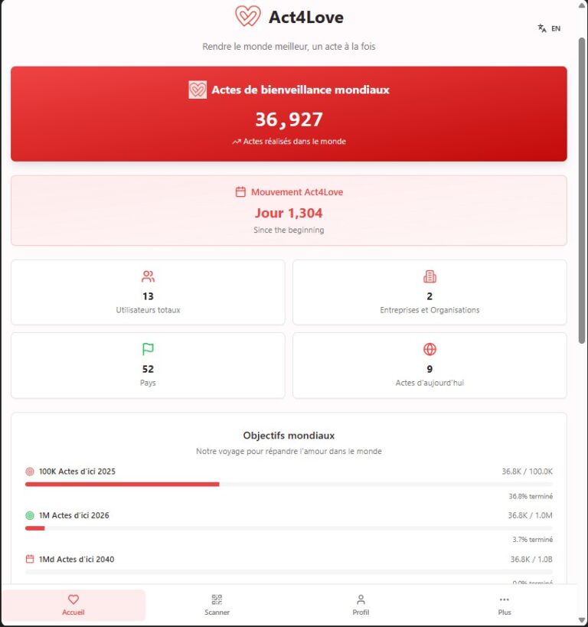The height and width of the screenshot is (627, 588).
Task: Click the calendar icon beside 1Md Actes d'ici 2040
Action: click(x=30, y=560)
